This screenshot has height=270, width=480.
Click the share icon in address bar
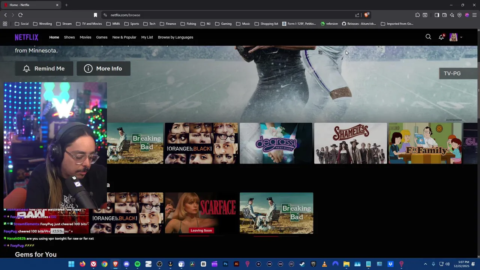pos(357,15)
